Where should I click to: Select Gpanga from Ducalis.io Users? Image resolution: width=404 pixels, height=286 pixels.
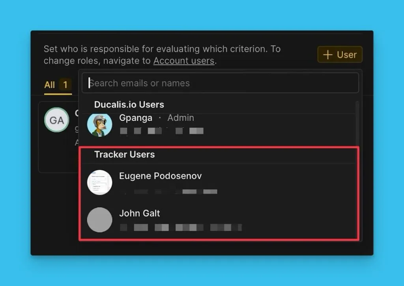click(x=136, y=118)
